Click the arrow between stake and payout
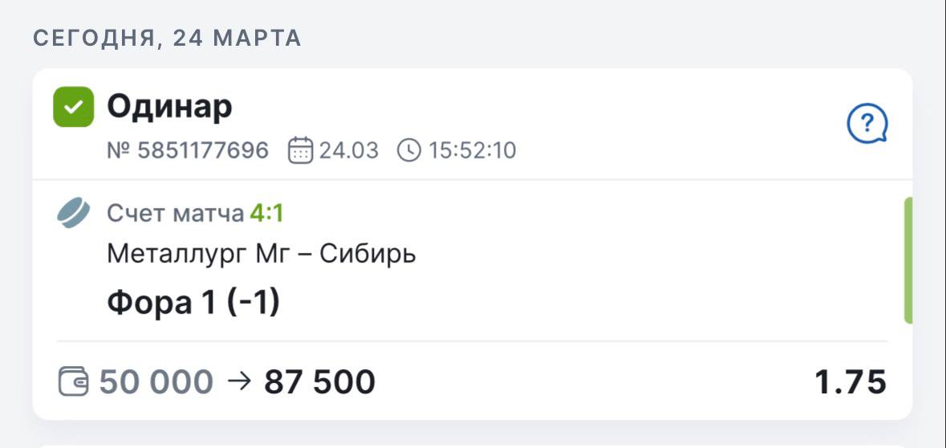This screenshot has width=946, height=448. pyautogui.click(x=239, y=381)
